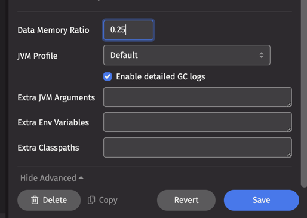Screen dimensions: 307x218
Task: Collapse the section via Hide Advanced
Action: (x=52, y=178)
